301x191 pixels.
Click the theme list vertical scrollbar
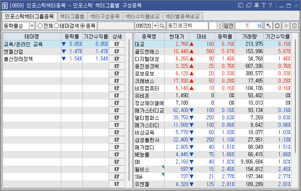(129, 110)
